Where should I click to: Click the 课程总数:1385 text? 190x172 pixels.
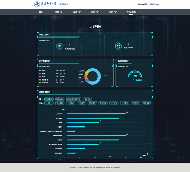[x=123, y=67]
